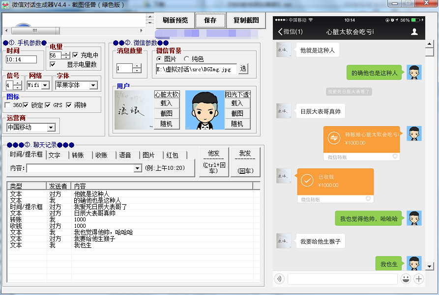Switch to the 图片 tab

[148, 155]
